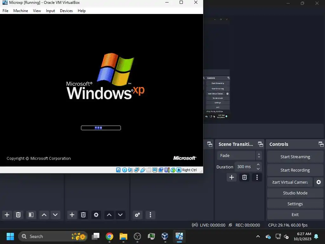Remove selected scene with the trash icon
Viewport: 325px width, 244px height.
point(18,215)
